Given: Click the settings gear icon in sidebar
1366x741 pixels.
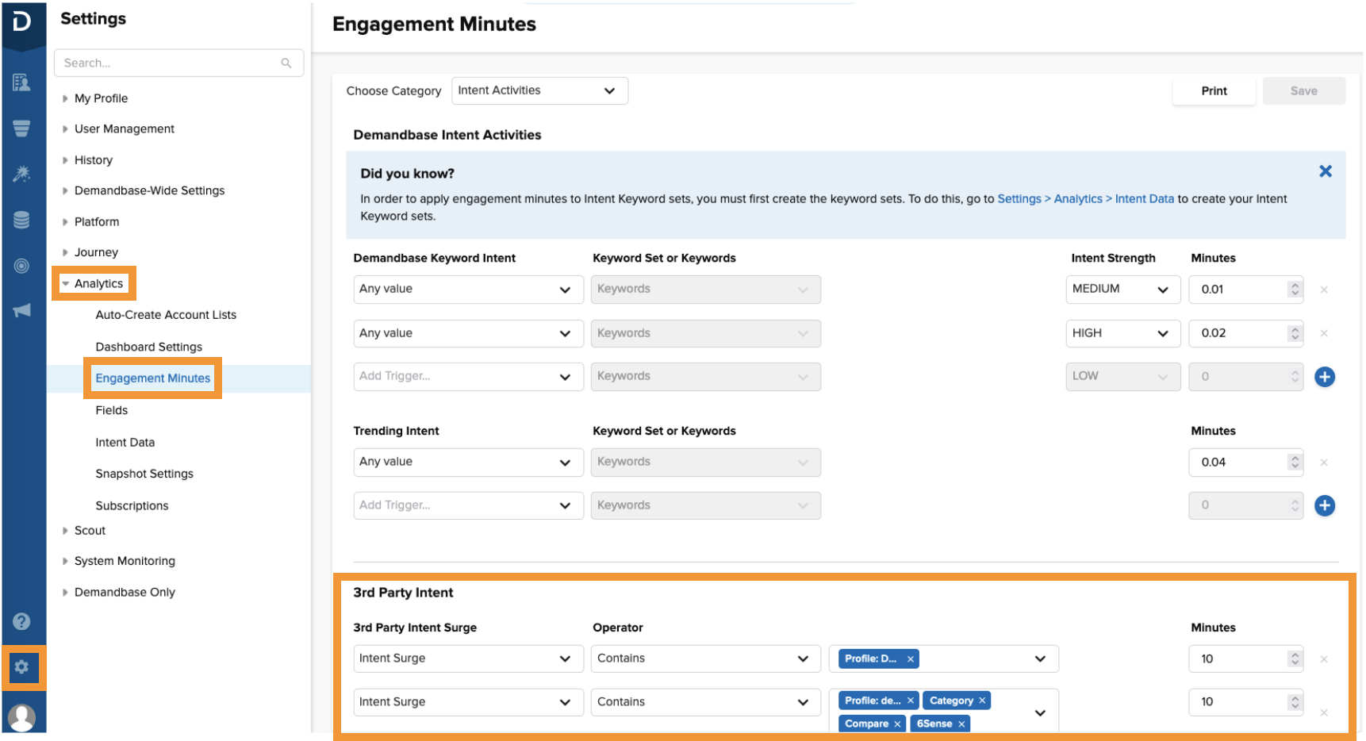Looking at the screenshot, I should [x=22, y=667].
